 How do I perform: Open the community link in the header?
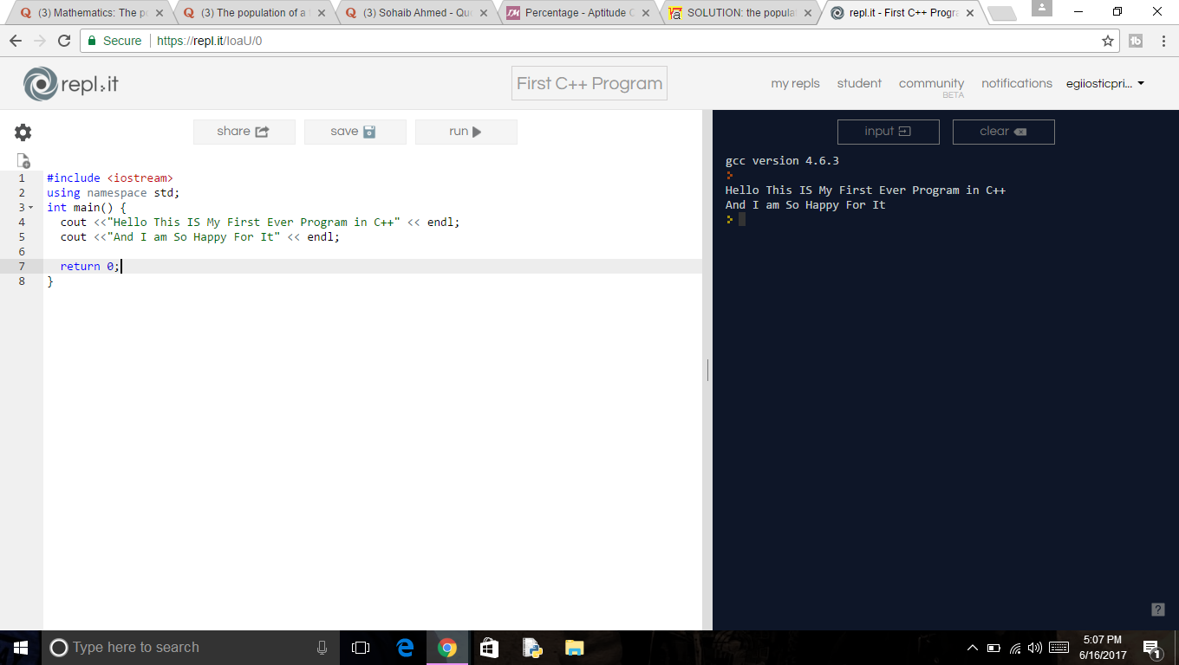click(931, 82)
